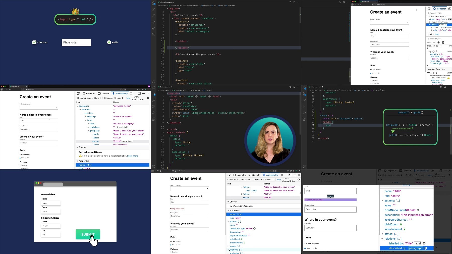Open Search in the SimpleForm.vue editor activity bar
Image resolution: width=452 pixels, height=254 pixels.
click(154, 15)
